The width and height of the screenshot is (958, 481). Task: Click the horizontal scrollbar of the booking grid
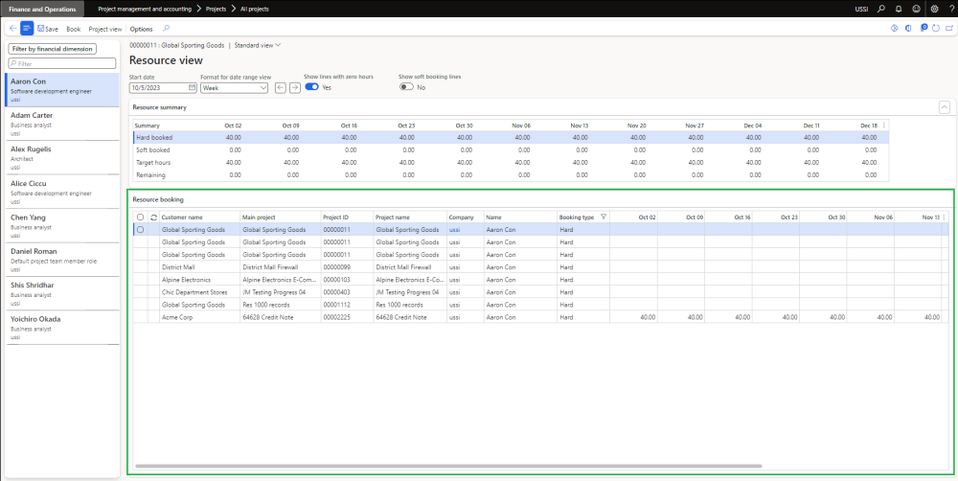pyautogui.click(x=448, y=467)
